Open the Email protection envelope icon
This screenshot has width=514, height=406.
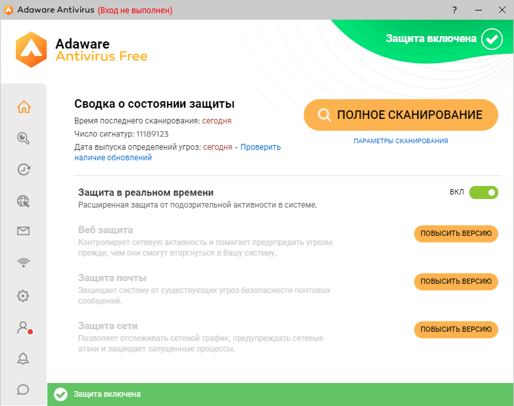click(23, 231)
